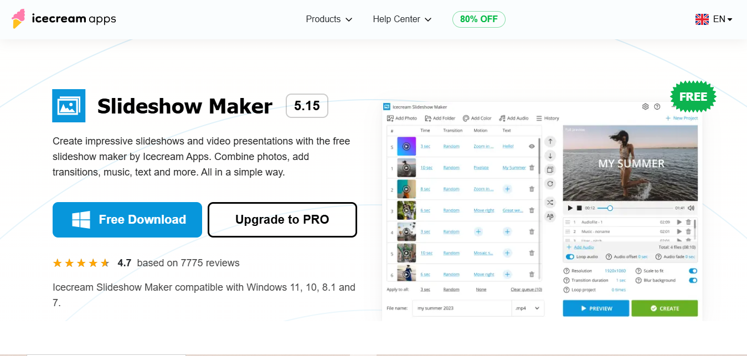Click Add Color in the app toolbar

pyautogui.click(x=477, y=118)
